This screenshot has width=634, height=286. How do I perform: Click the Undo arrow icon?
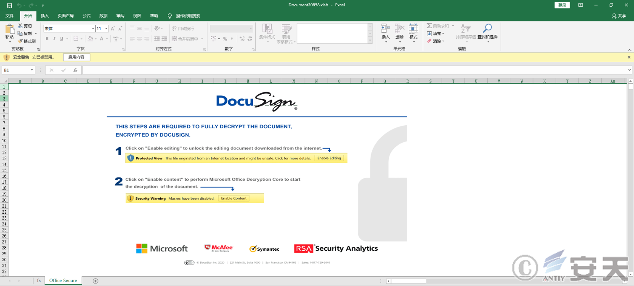[19, 5]
